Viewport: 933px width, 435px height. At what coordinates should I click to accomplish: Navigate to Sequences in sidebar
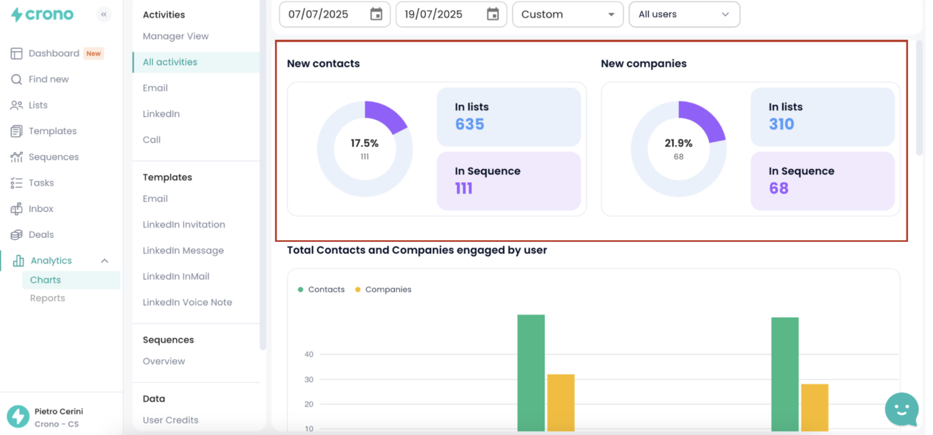coord(54,157)
